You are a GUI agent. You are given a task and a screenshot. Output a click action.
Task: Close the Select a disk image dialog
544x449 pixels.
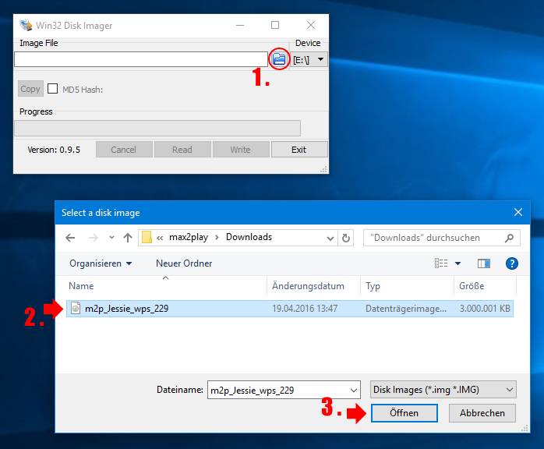coord(518,212)
